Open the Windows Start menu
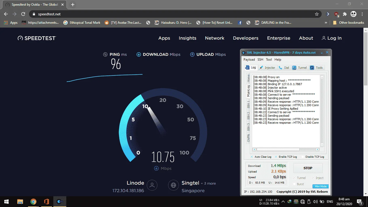Image resolution: width=368 pixels, height=207 pixels. (6, 202)
